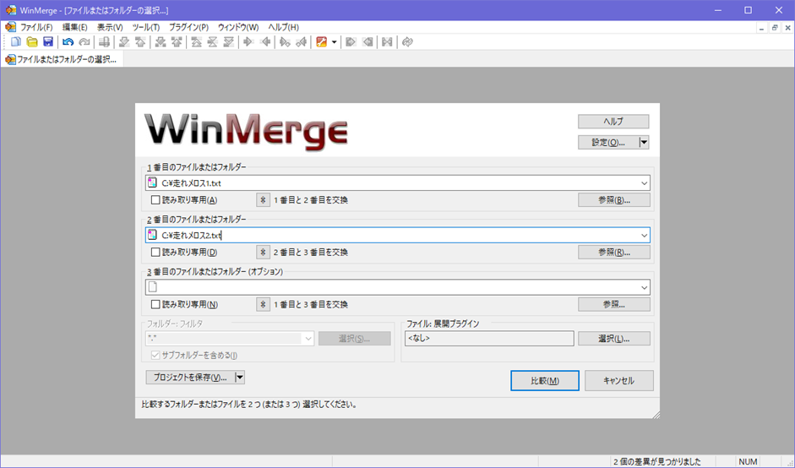Select the ファイルまたはフォルダーの選択 tab

click(62, 59)
